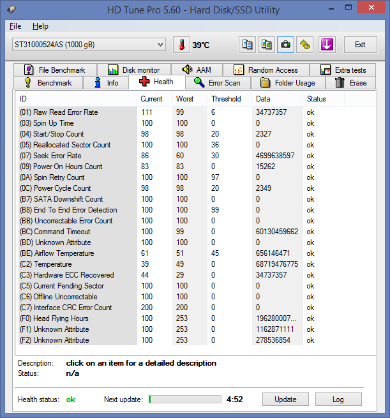Open the drive selection dropdown

point(89,45)
